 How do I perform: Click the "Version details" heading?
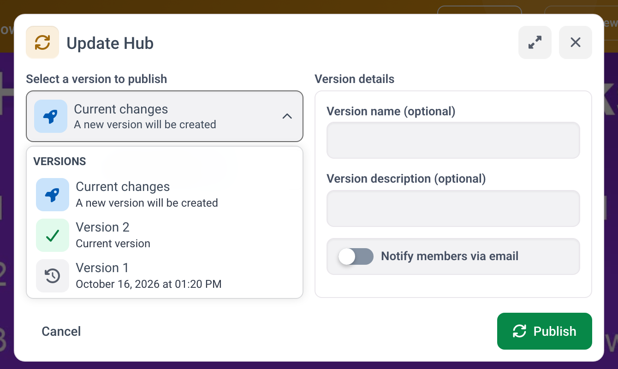[x=355, y=79]
